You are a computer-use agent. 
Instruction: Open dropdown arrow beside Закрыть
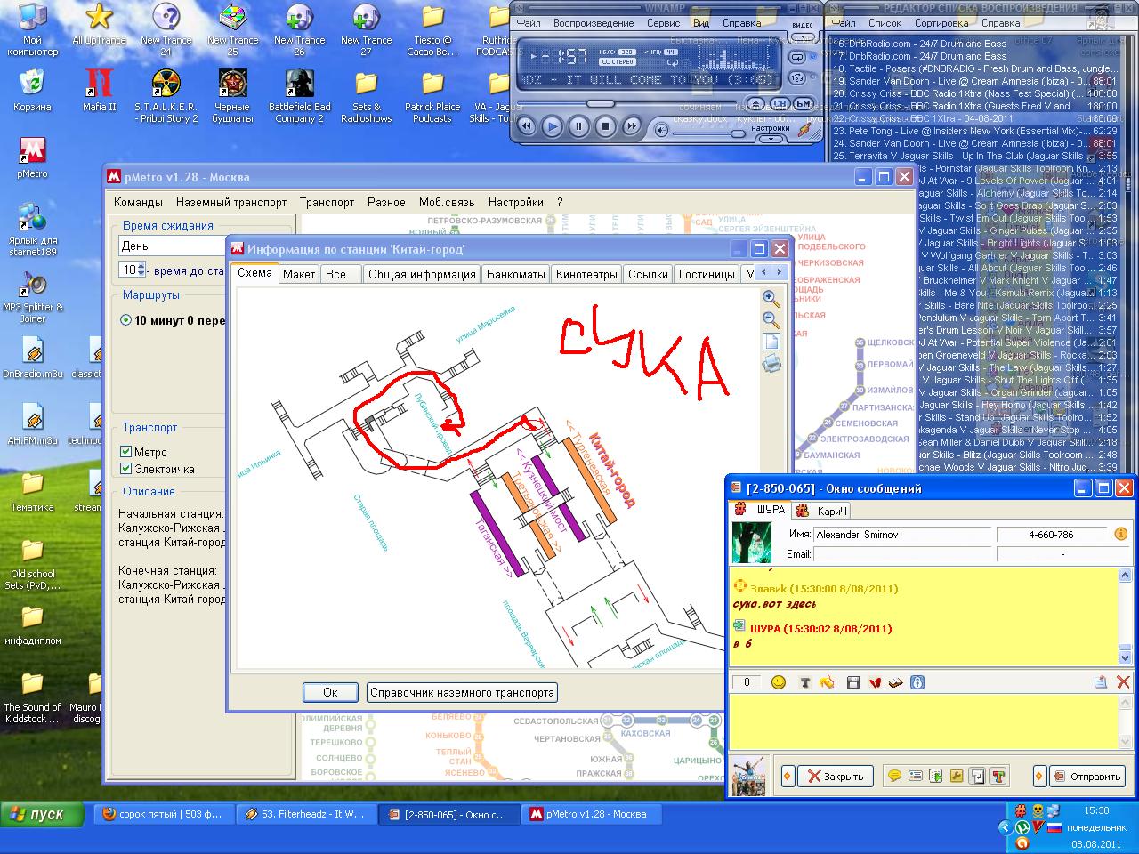pyautogui.click(x=788, y=776)
